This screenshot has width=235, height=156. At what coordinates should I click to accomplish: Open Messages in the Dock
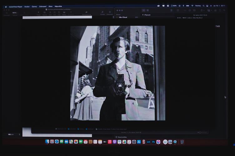tap(62, 141)
